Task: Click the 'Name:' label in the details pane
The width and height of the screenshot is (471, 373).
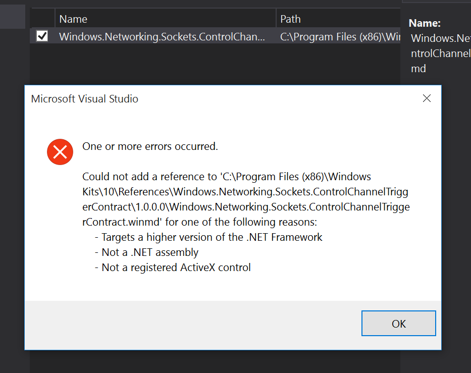Action: tap(425, 23)
